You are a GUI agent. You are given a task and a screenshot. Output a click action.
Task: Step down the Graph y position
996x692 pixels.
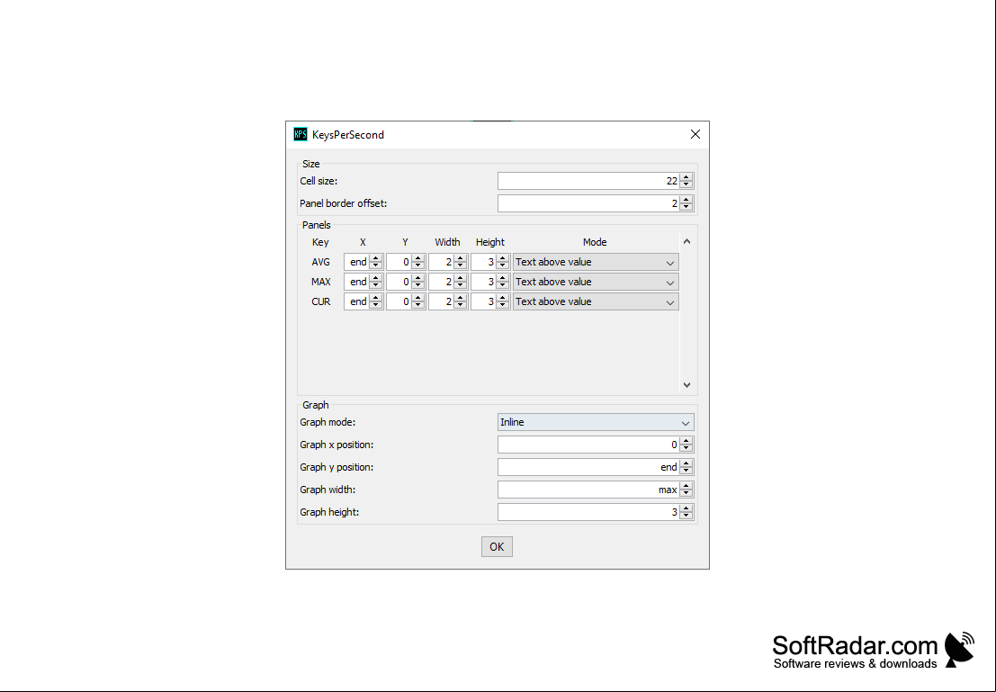(x=686, y=471)
